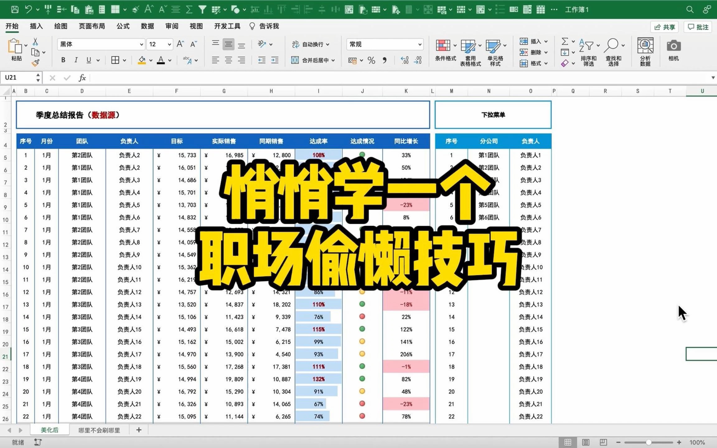This screenshot has width=717, height=448.
Task: Increase font size with larger A icon
Action: 180,44
